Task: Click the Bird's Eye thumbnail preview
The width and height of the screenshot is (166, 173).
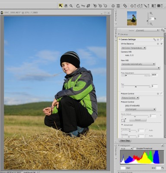Action: pos(132,18)
